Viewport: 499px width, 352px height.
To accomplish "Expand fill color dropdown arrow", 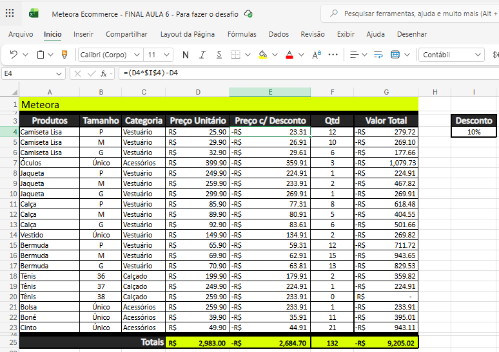I will (x=275, y=55).
